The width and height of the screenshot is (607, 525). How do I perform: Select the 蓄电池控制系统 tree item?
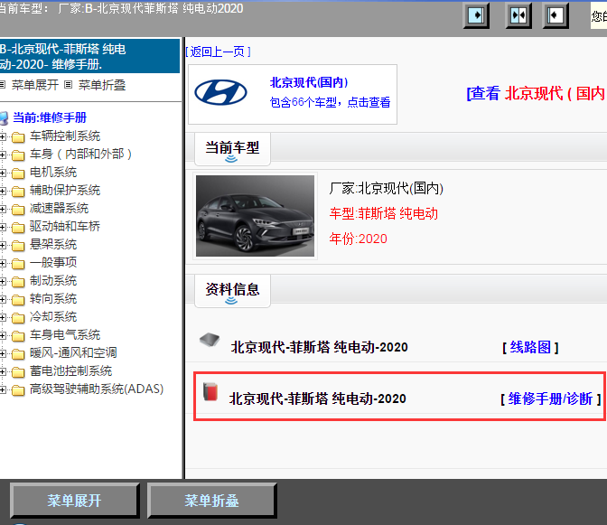tap(70, 370)
